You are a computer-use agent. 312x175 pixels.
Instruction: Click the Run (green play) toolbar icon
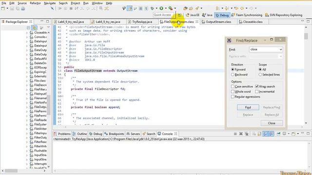tap(161, 8)
